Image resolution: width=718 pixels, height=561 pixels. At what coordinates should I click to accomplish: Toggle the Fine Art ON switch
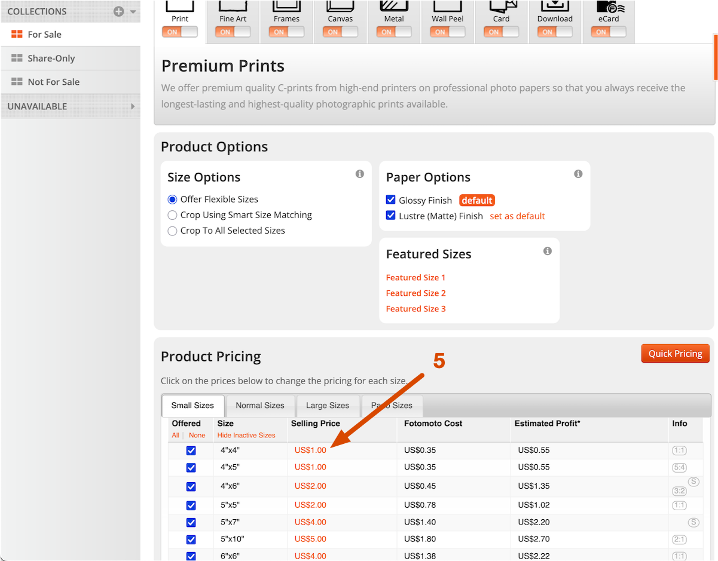(233, 32)
